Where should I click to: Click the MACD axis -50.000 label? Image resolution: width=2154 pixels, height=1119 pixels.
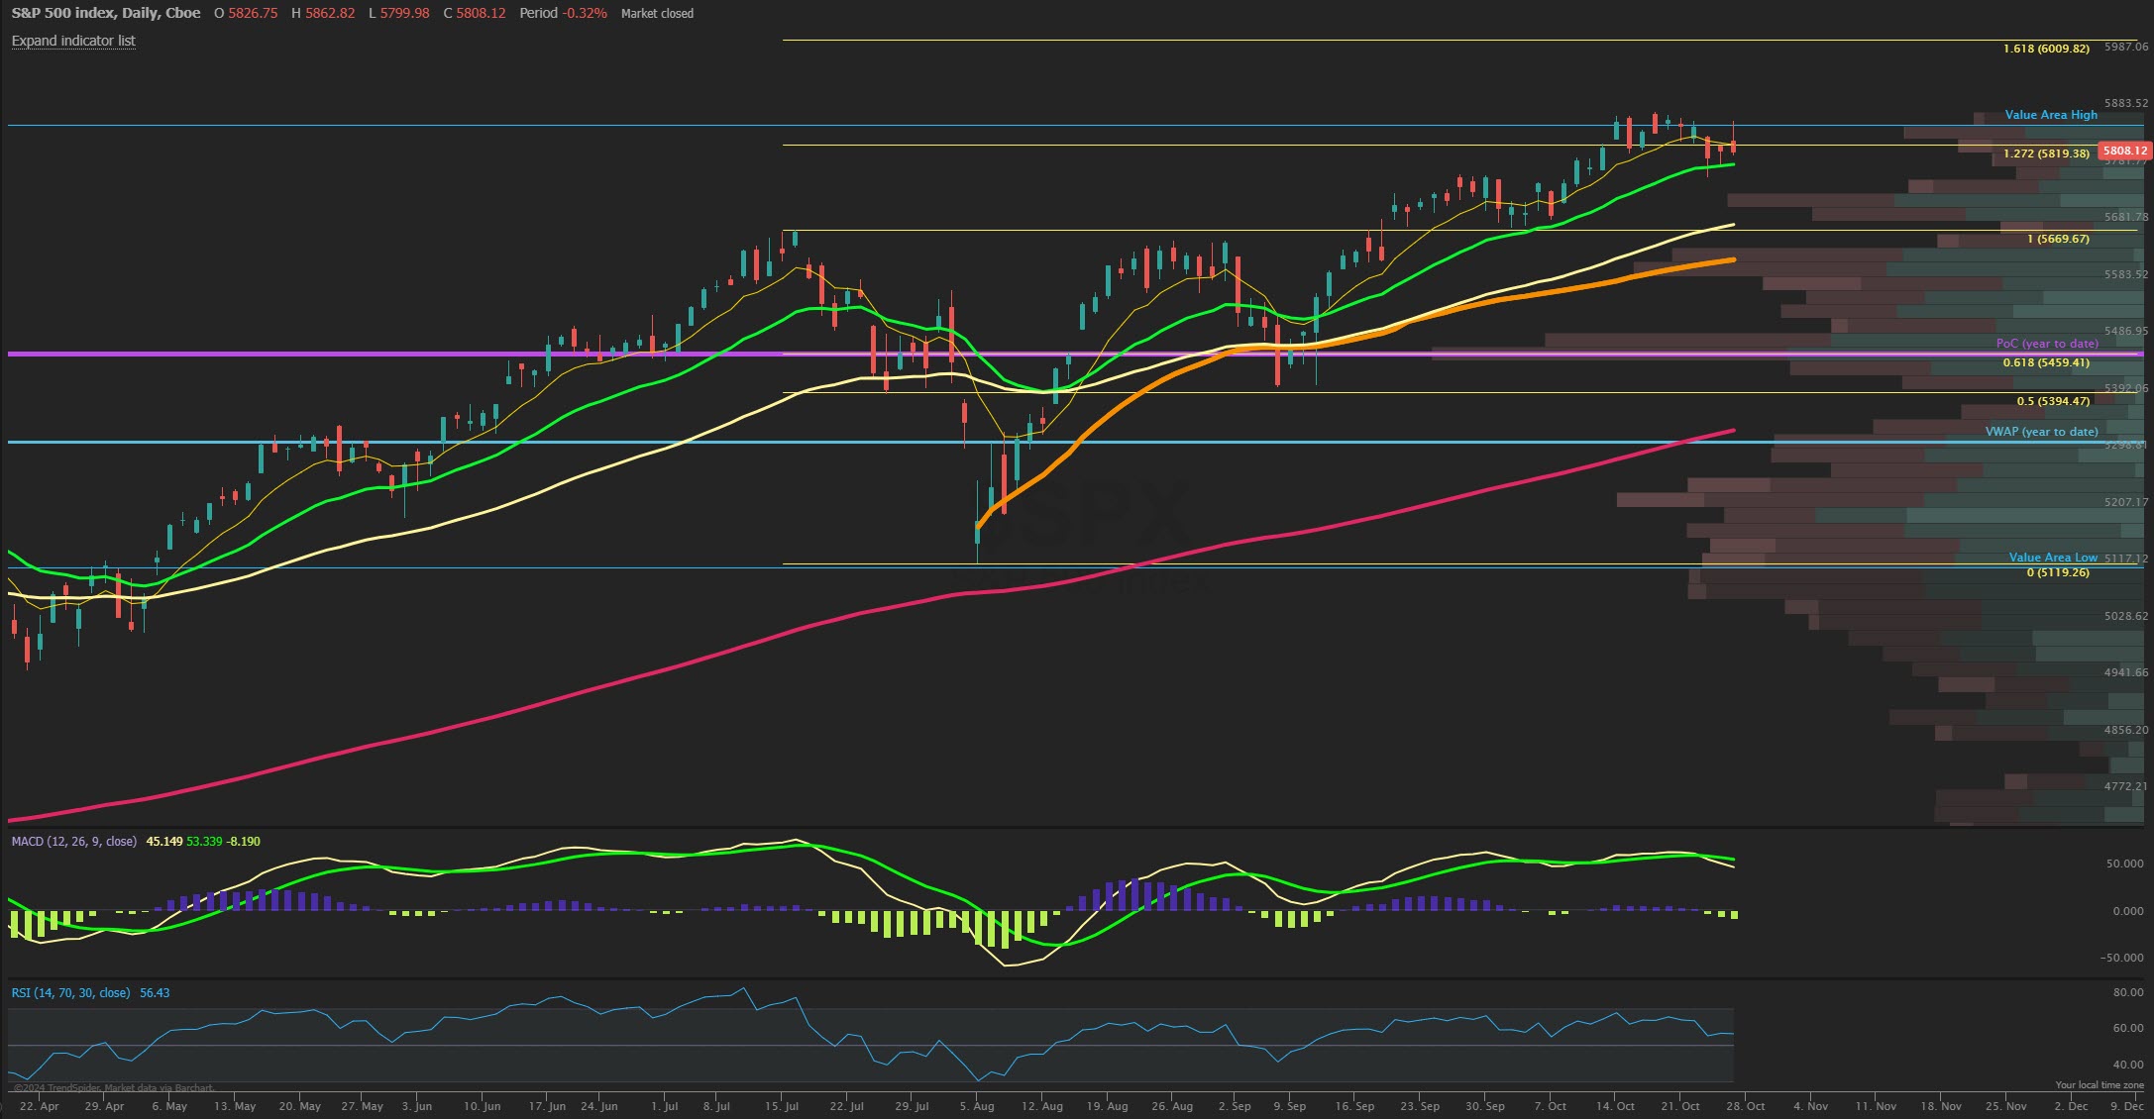(2121, 958)
